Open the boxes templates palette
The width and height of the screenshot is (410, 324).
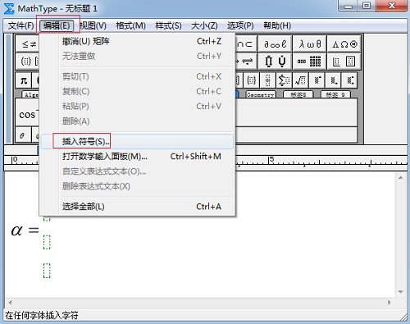point(344,61)
